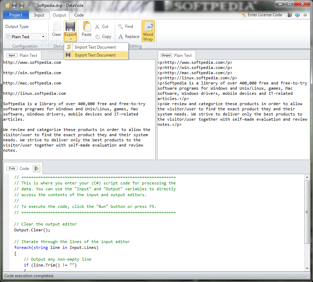Screen dimensions: 313x282
Task: Click the 'Code execution completed.' status bar text
Action: click(29, 275)
